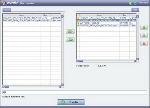Delete selected item with red X
The height and width of the screenshot is (108, 150).
pos(144,44)
